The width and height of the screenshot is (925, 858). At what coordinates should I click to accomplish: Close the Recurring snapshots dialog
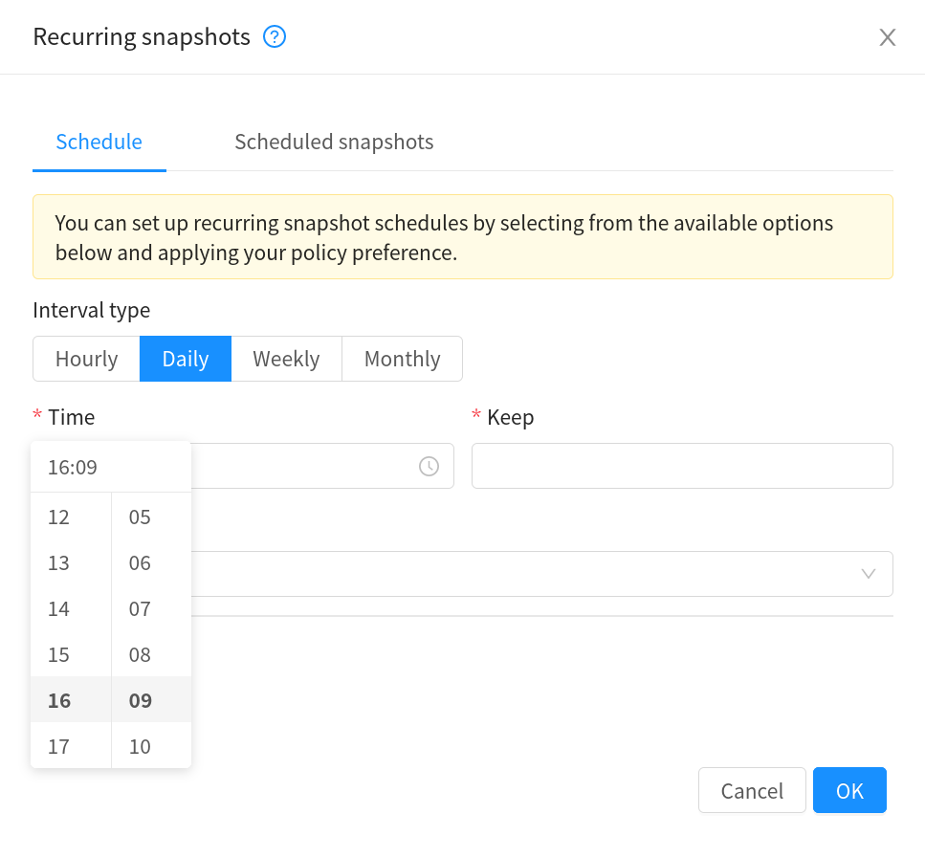[x=888, y=37]
